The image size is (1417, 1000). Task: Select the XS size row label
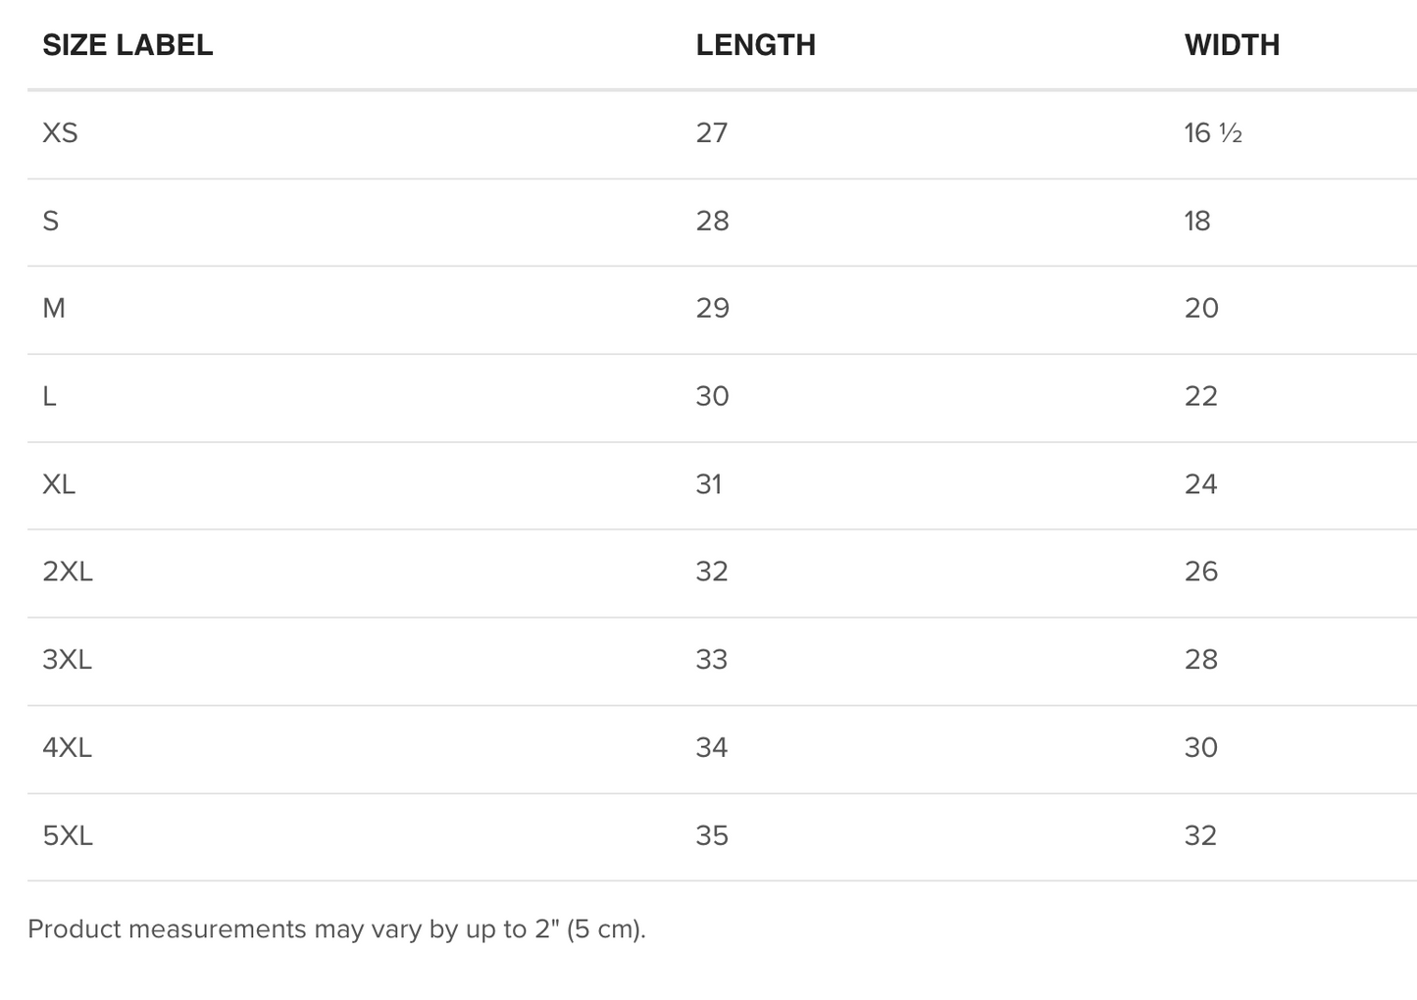[x=60, y=133]
